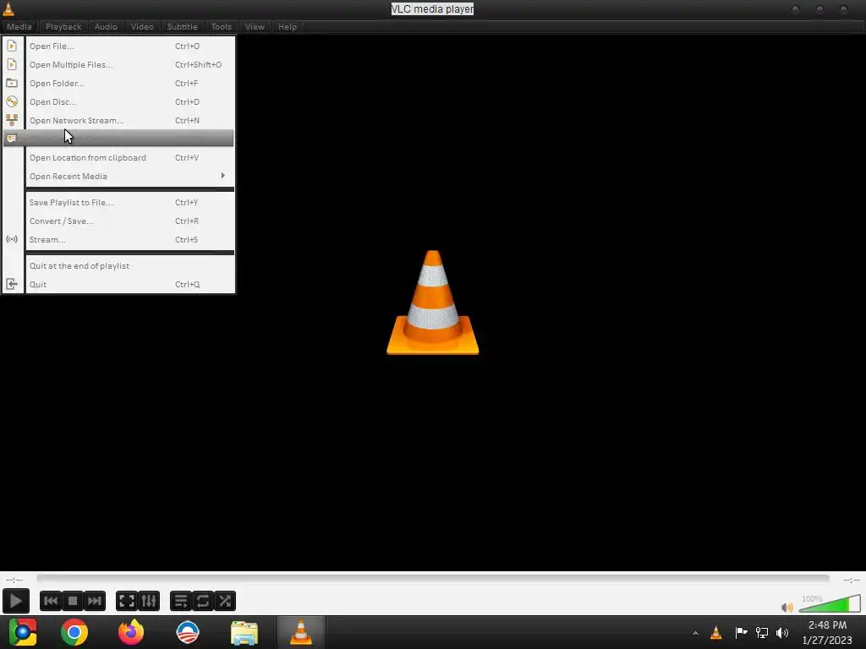Click the playback seek progress bar
Image resolution: width=866 pixels, height=649 pixels.
(433, 578)
